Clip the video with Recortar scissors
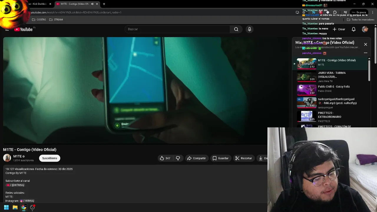The image size is (377, 212). [244, 158]
